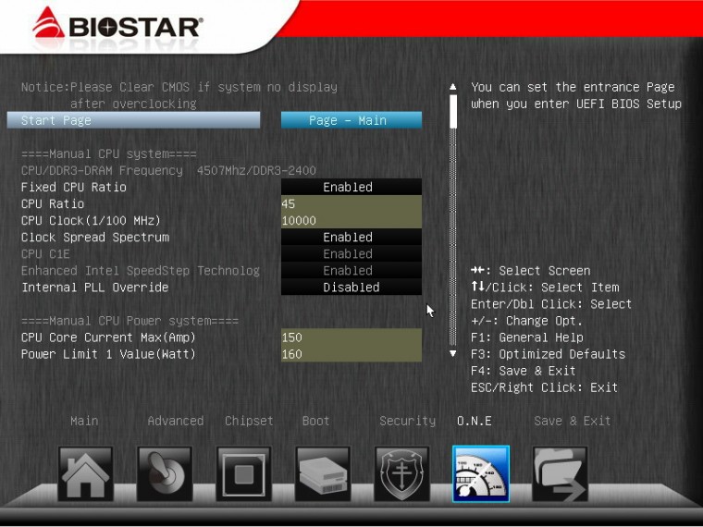
Task: Open the Save & Exit folder icon
Action: pyautogui.click(x=560, y=473)
